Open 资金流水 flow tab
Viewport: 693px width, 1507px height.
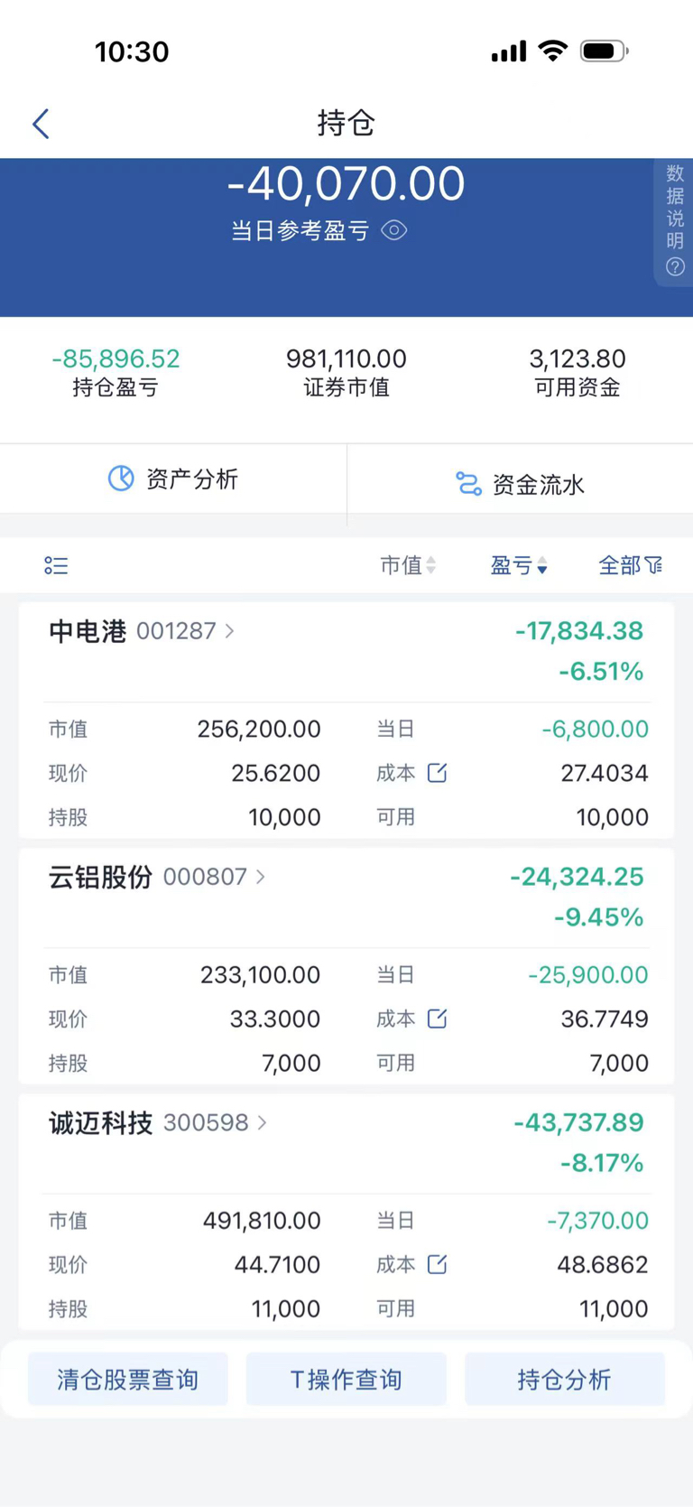tap(520, 484)
